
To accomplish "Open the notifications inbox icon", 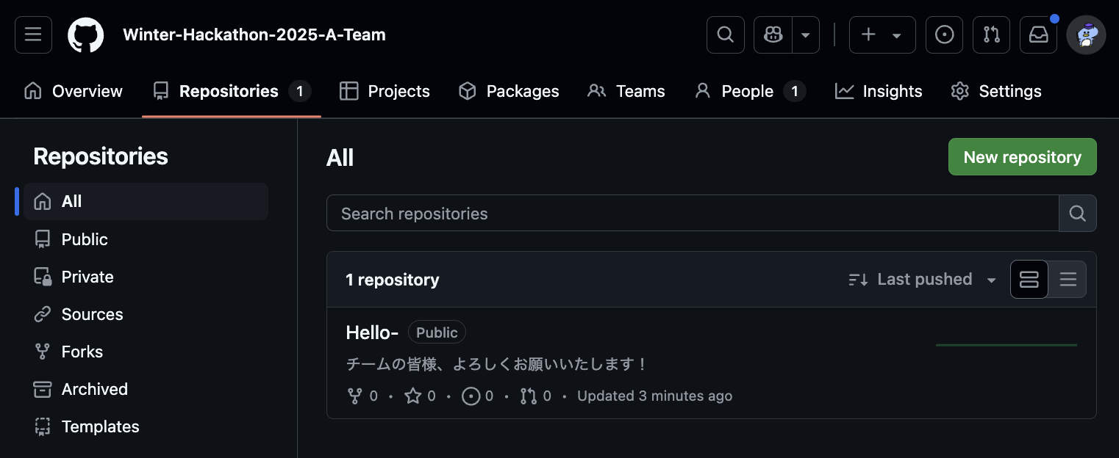I will click(x=1038, y=34).
